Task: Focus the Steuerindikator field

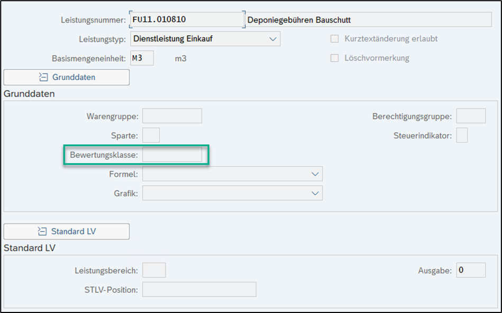Action: tap(461, 136)
